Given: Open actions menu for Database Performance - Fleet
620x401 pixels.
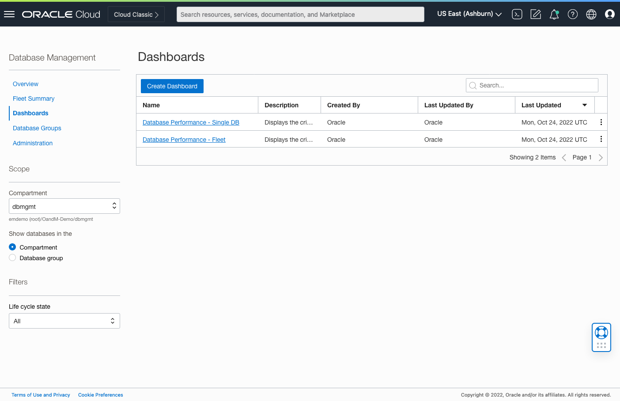Looking at the screenshot, I should (x=601, y=139).
